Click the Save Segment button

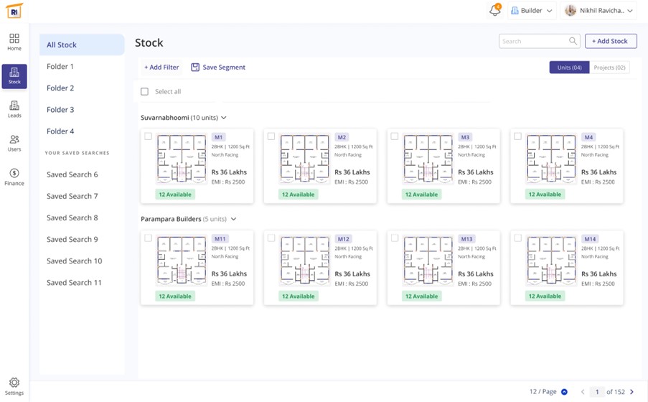coord(218,67)
